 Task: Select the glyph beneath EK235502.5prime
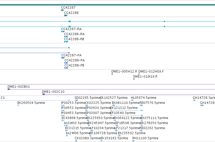pos(119,136)
